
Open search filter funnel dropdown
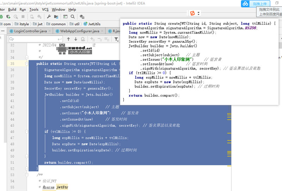click(117, 39)
